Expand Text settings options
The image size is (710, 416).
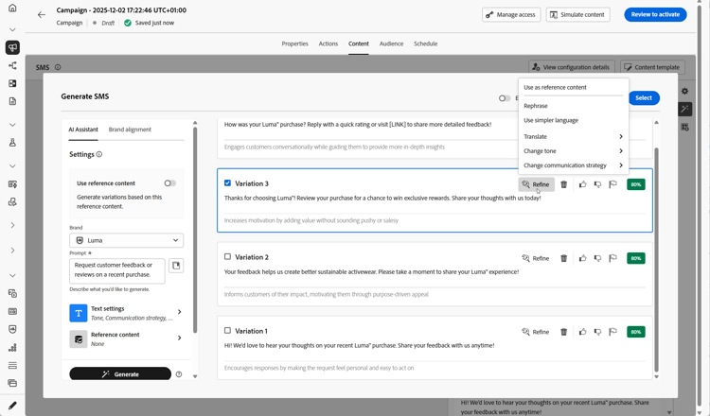pyautogui.click(x=126, y=313)
